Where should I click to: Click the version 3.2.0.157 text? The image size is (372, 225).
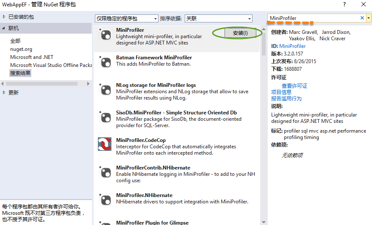(293, 54)
